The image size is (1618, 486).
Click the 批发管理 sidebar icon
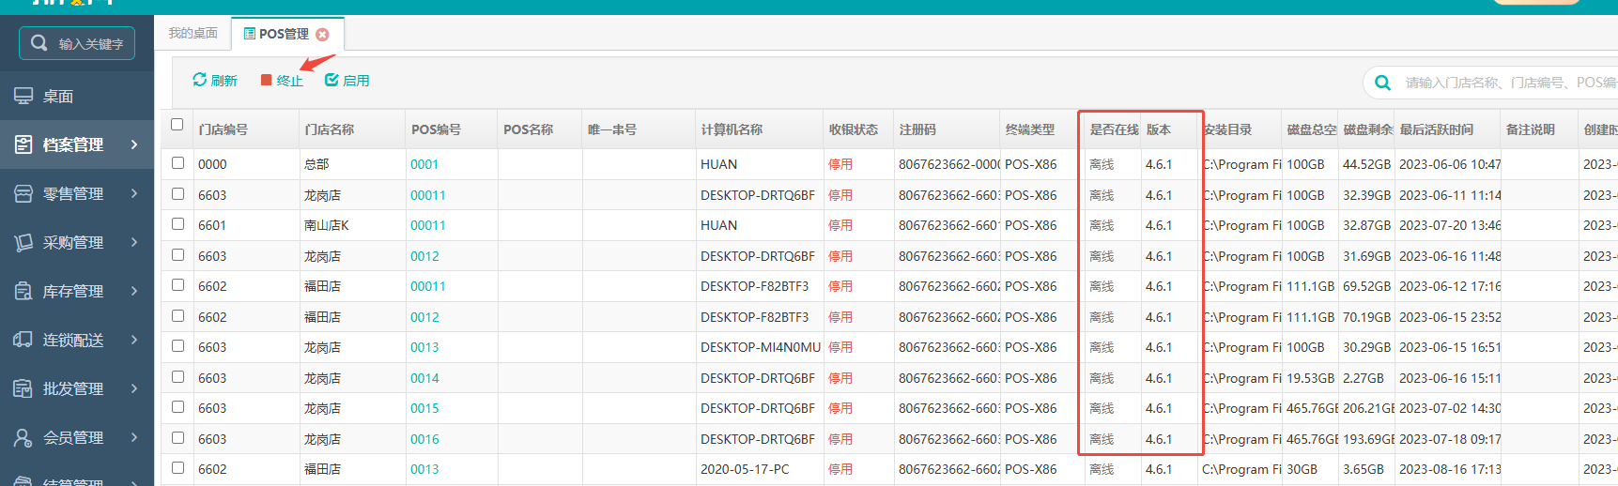click(x=23, y=388)
